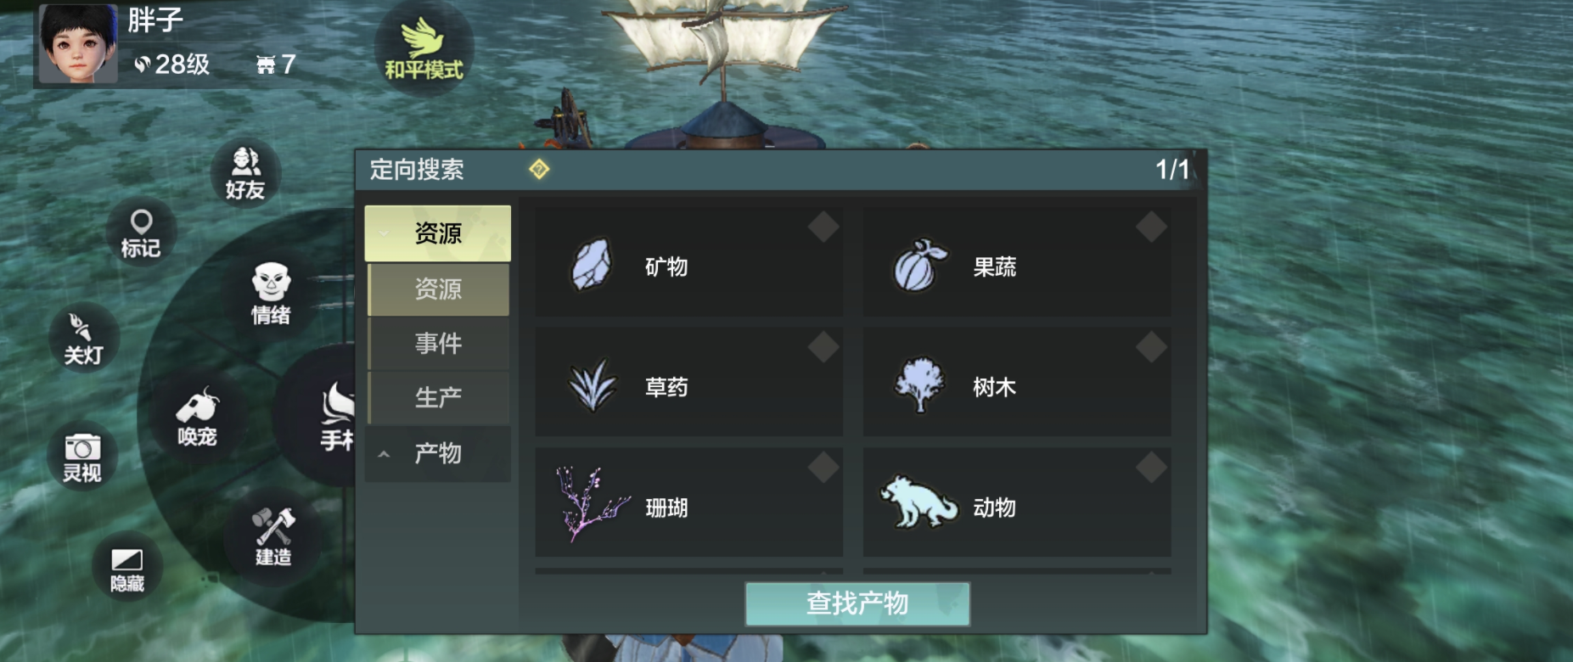The image size is (1573, 662).
Task: Choose the 动物 animal resource entry
Action: click(x=1017, y=502)
